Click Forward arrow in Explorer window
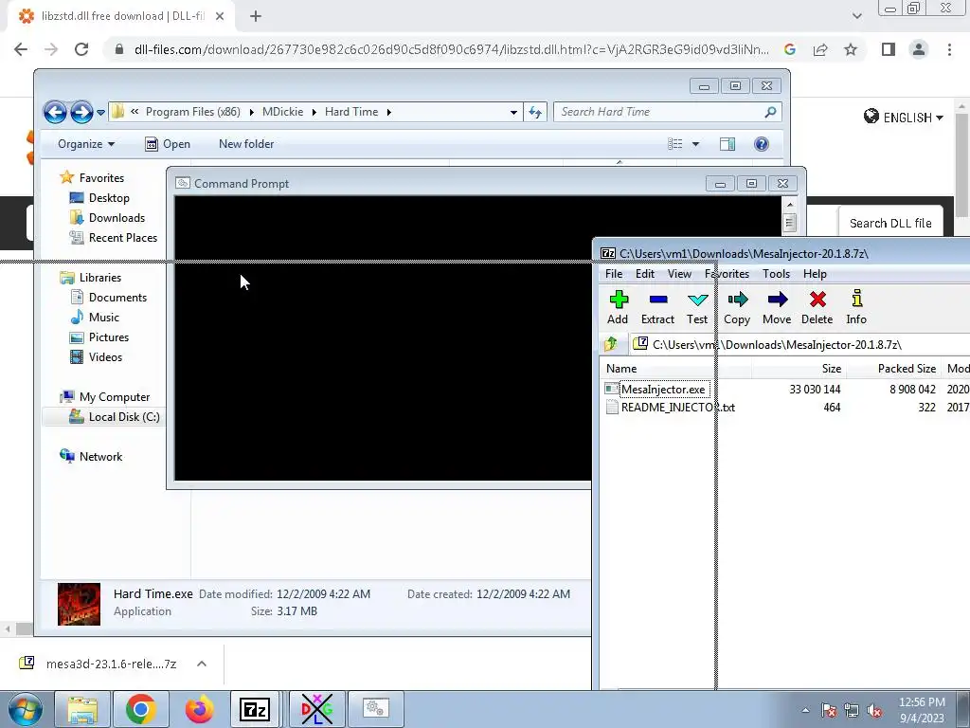This screenshot has height=728, width=970. (81, 112)
